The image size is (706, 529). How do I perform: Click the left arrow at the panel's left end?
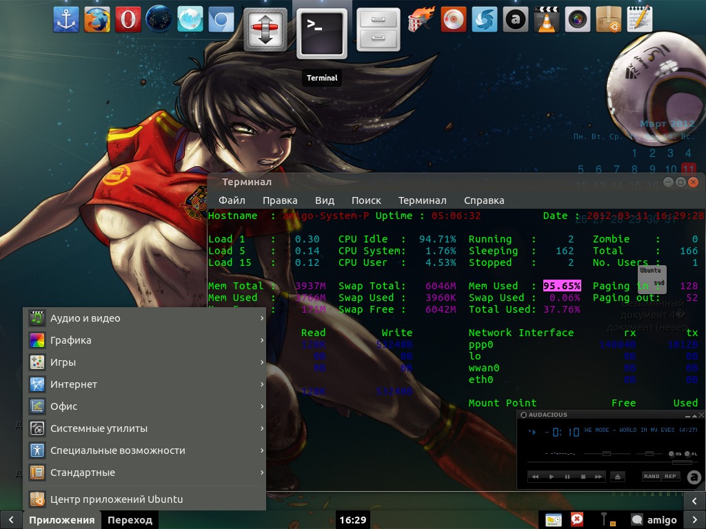(x=11, y=520)
